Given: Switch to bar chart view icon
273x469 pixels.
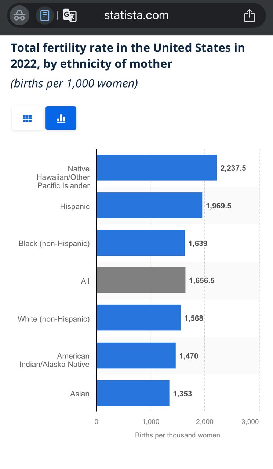Looking at the screenshot, I should click(x=61, y=118).
